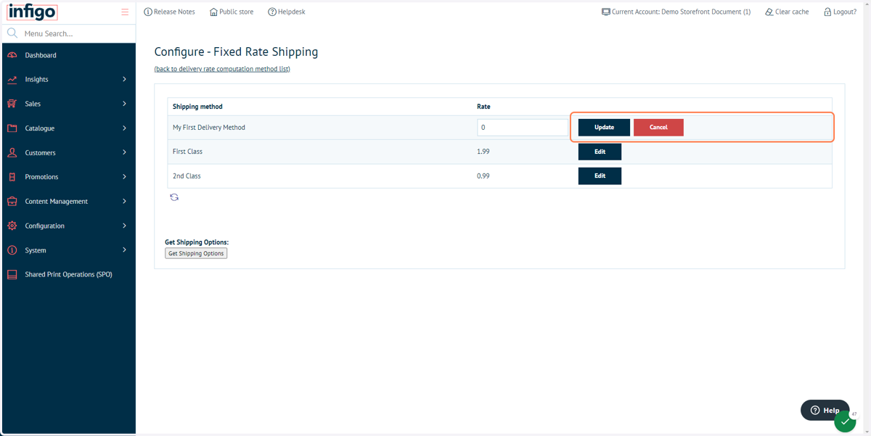The width and height of the screenshot is (871, 436).
Task: Expand the System menu chevron
Action: point(124,250)
